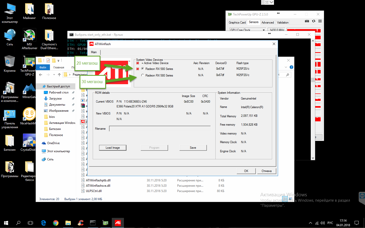
Task: Open Task View from the taskbar
Action: tap(30, 223)
